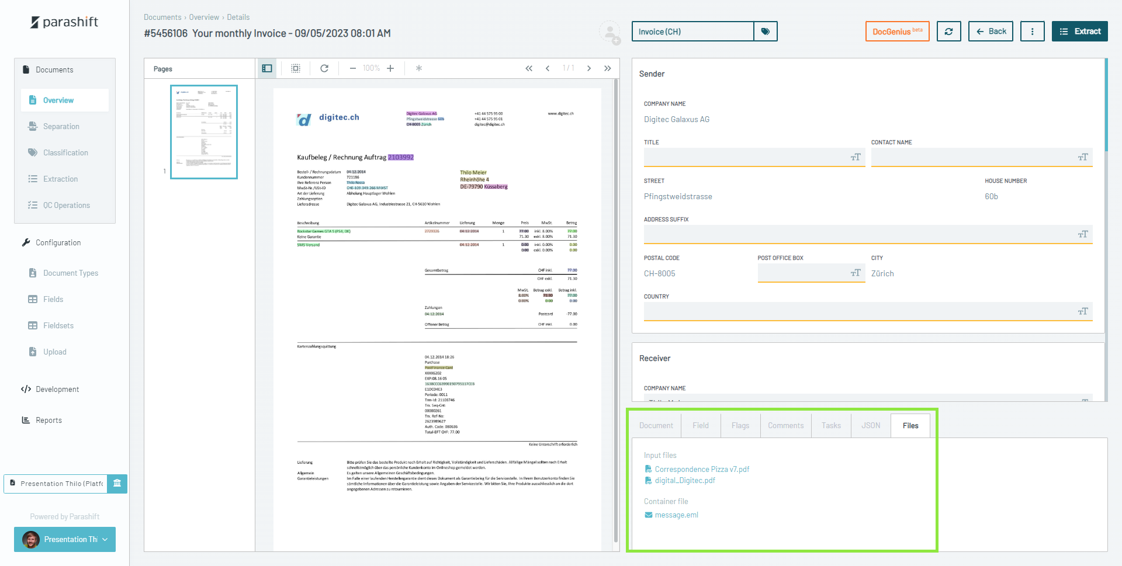Click the parashift logo
The height and width of the screenshot is (566, 1122).
(64, 22)
